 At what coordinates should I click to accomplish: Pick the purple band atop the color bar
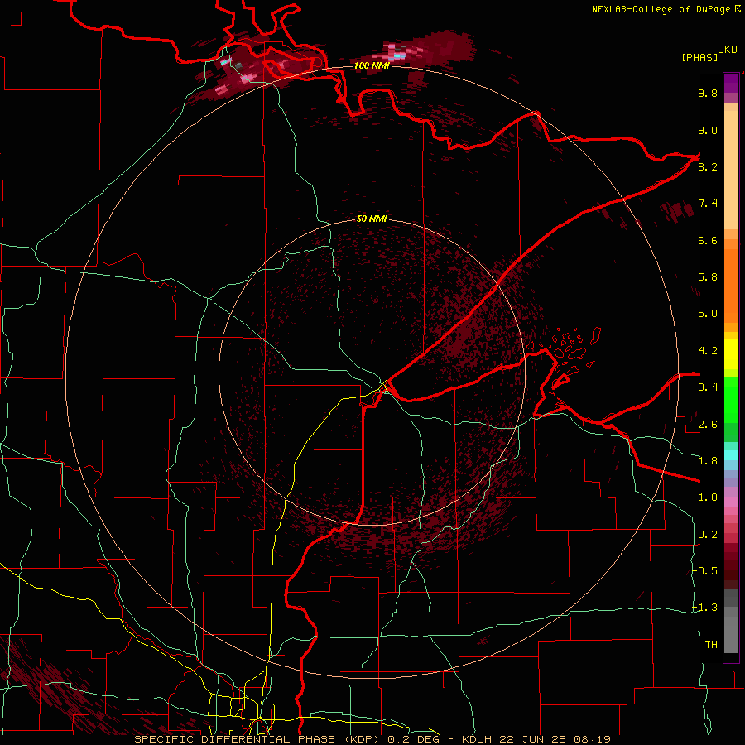731,83
